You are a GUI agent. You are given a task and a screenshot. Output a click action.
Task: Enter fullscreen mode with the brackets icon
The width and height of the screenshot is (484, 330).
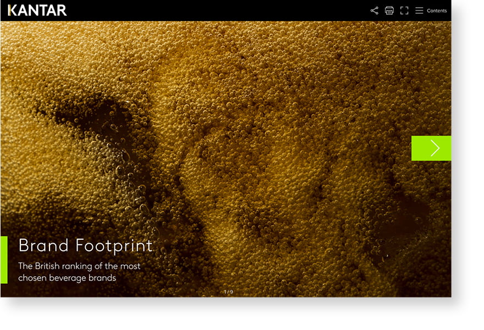click(404, 10)
